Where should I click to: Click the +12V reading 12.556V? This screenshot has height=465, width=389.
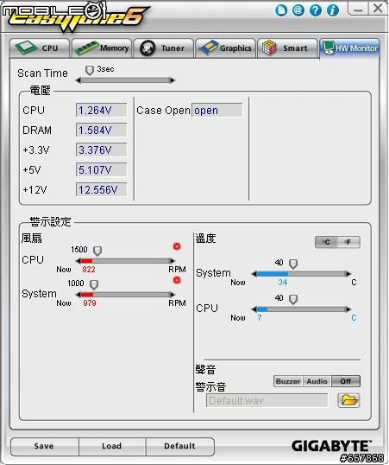pos(101,189)
